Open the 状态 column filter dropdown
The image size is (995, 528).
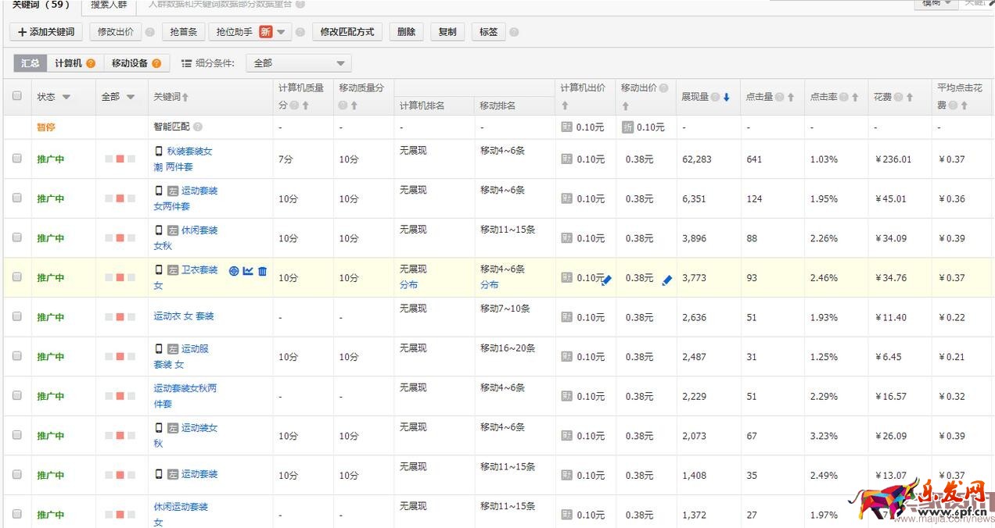(66, 95)
